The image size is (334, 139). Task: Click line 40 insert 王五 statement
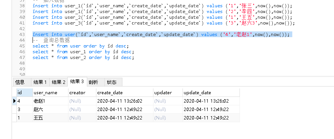pyautogui.click(x=162, y=17)
